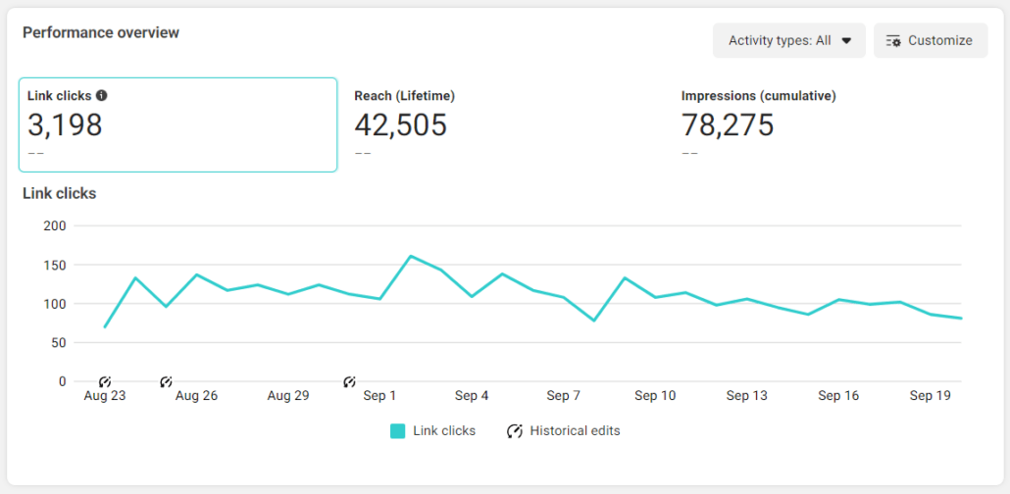Click historical edit marker just before Sep 1
This screenshot has height=494, width=1010.
tap(349, 381)
